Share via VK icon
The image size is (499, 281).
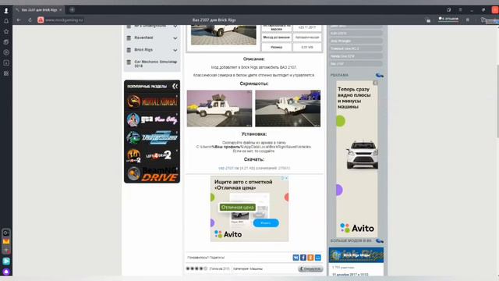(x=296, y=258)
